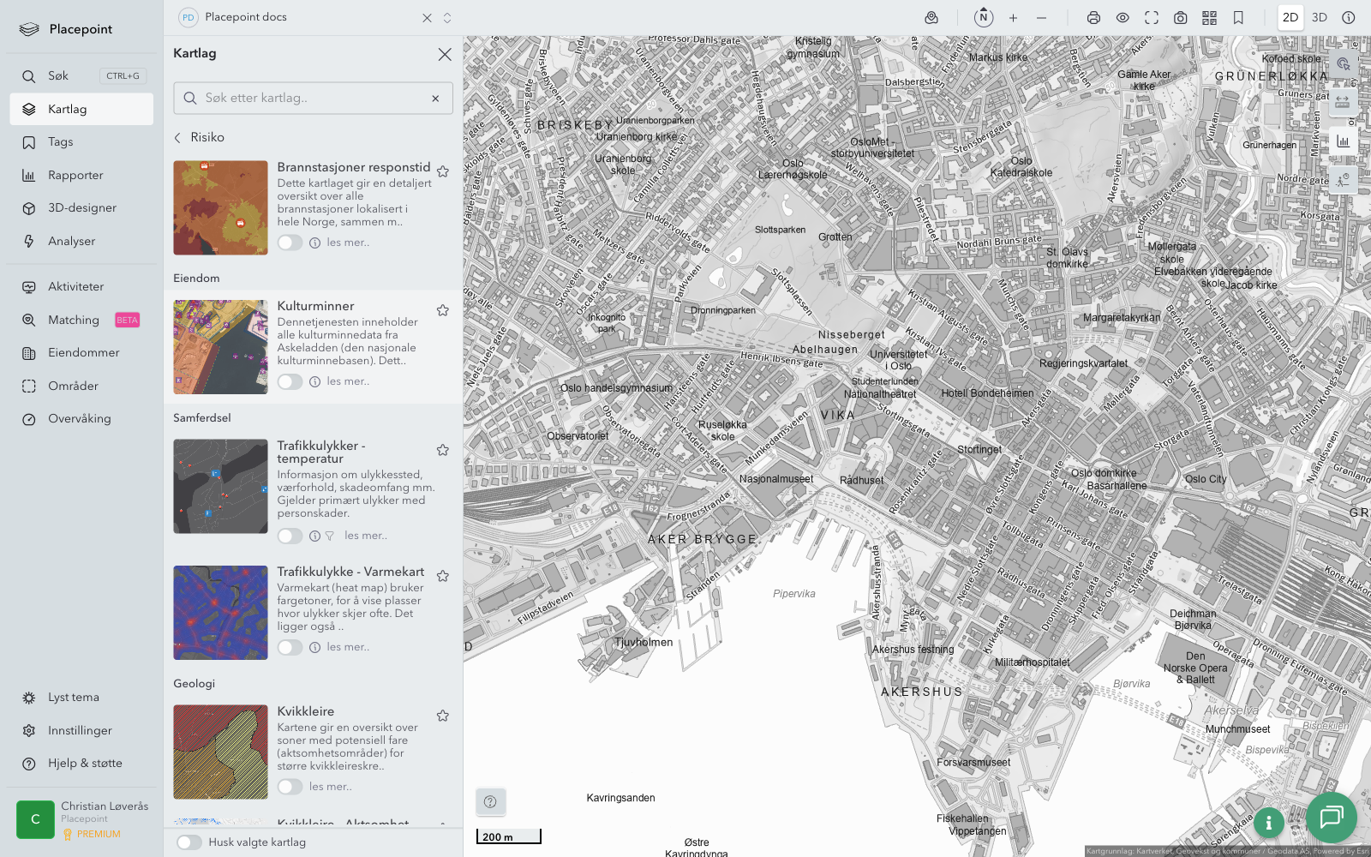Click the fullscreen frame icon
Image resolution: width=1371 pixels, height=857 pixels.
tap(1152, 18)
